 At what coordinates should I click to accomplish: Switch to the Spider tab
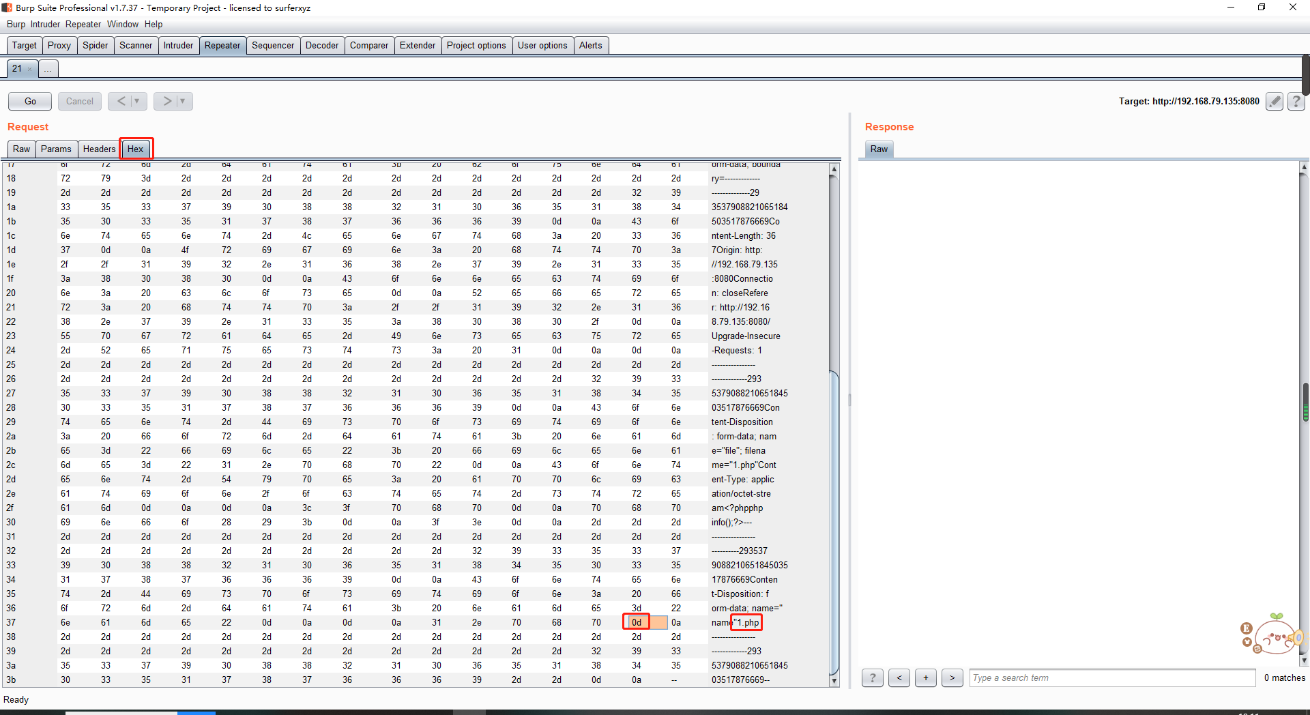coord(96,45)
